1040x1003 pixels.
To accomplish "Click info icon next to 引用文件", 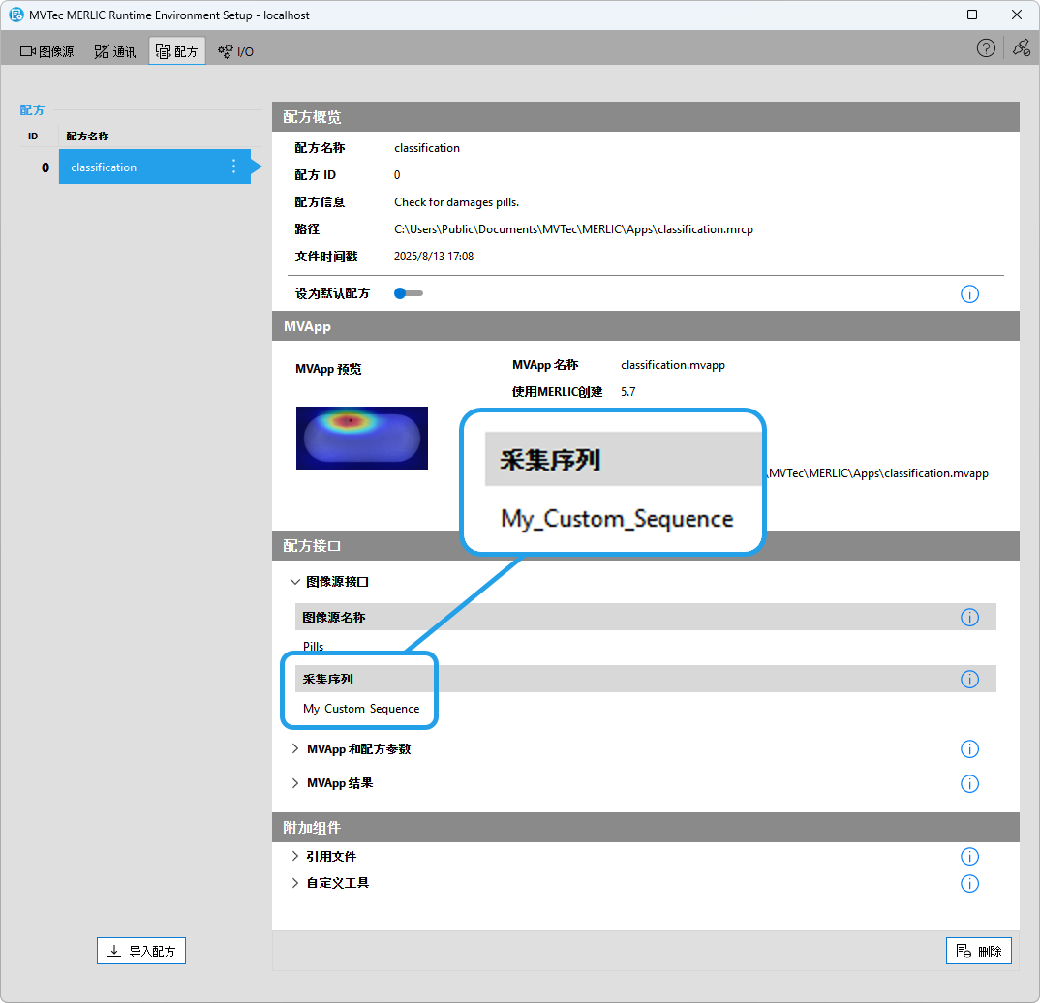I will [969, 857].
